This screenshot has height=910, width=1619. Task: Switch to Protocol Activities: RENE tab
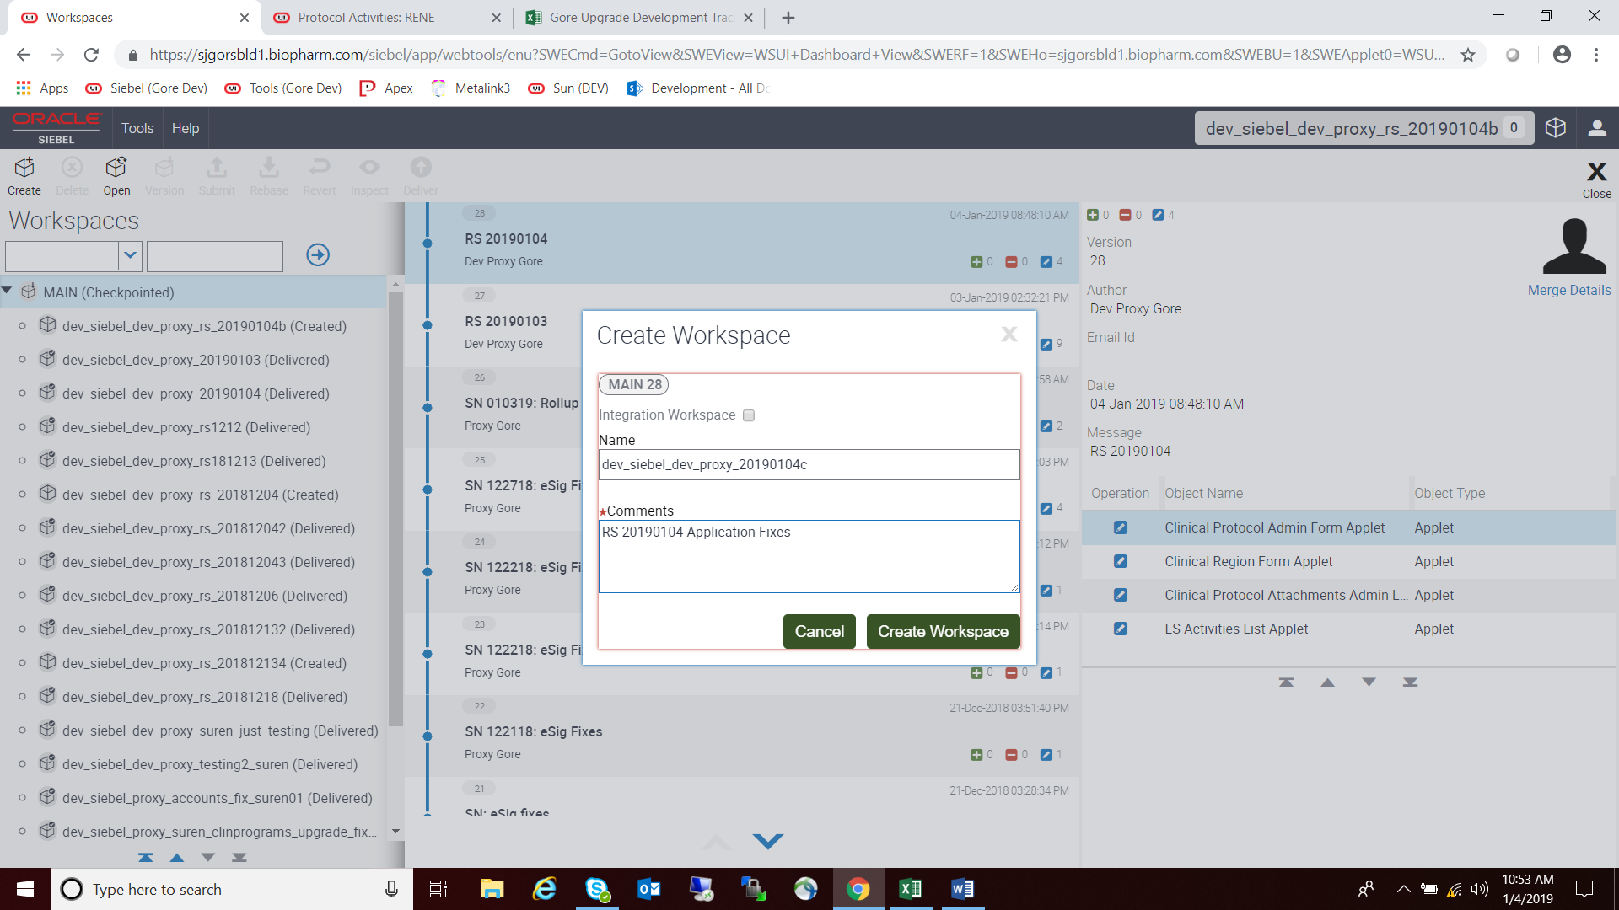click(x=367, y=18)
